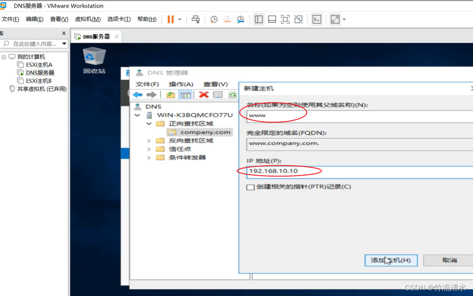Click the blue back arrow in DNS manager
This screenshot has height=296, width=473.
(138, 95)
